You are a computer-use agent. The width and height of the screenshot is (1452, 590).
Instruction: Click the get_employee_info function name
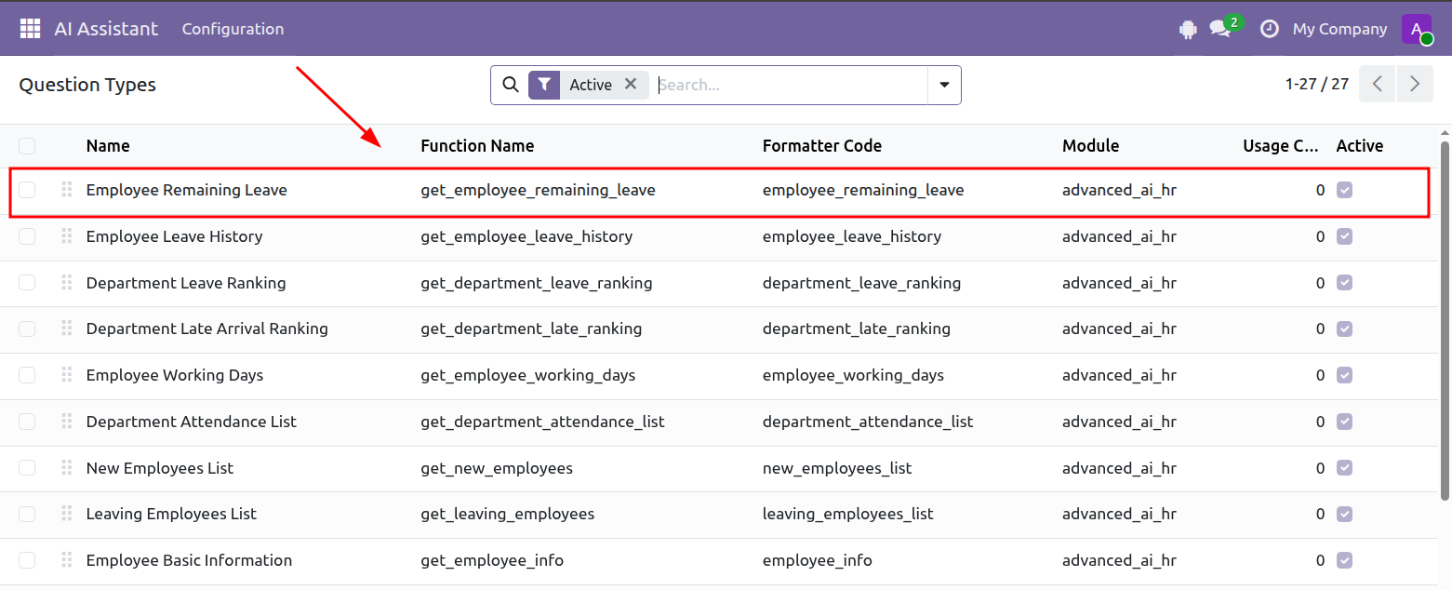coord(492,560)
